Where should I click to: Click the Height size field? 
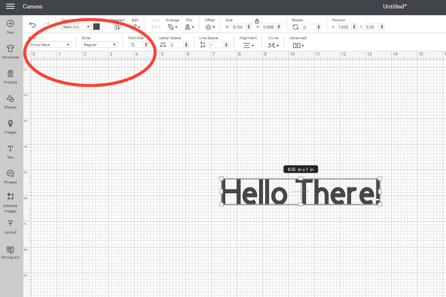[x=269, y=27]
